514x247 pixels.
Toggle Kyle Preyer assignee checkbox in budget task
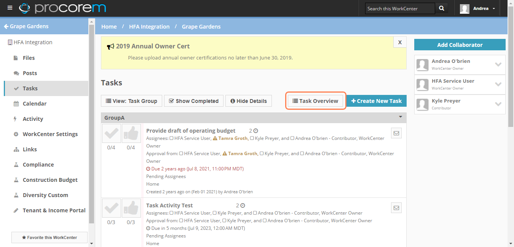pos(252,138)
